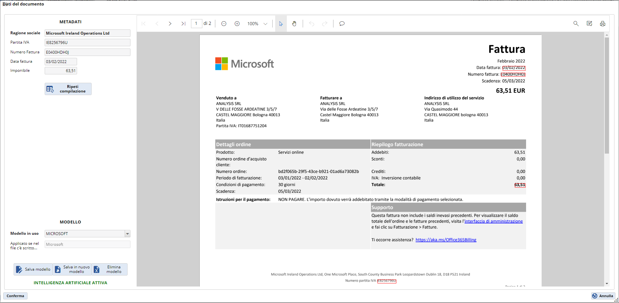Open the 100% zoom level dropdown
The image size is (619, 303).
point(265,24)
